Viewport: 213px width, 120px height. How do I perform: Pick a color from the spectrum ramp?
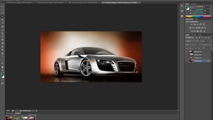point(198,16)
